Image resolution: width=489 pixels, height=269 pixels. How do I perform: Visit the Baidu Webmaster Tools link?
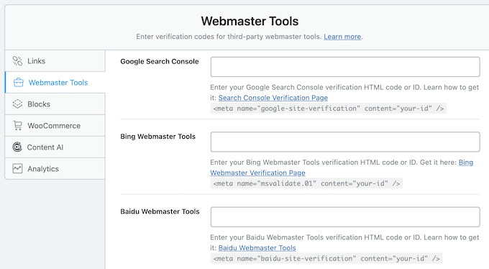257,247
